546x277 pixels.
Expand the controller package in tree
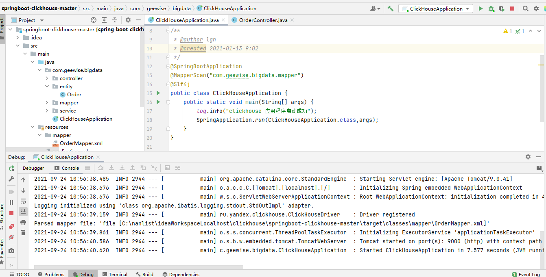click(x=48, y=78)
